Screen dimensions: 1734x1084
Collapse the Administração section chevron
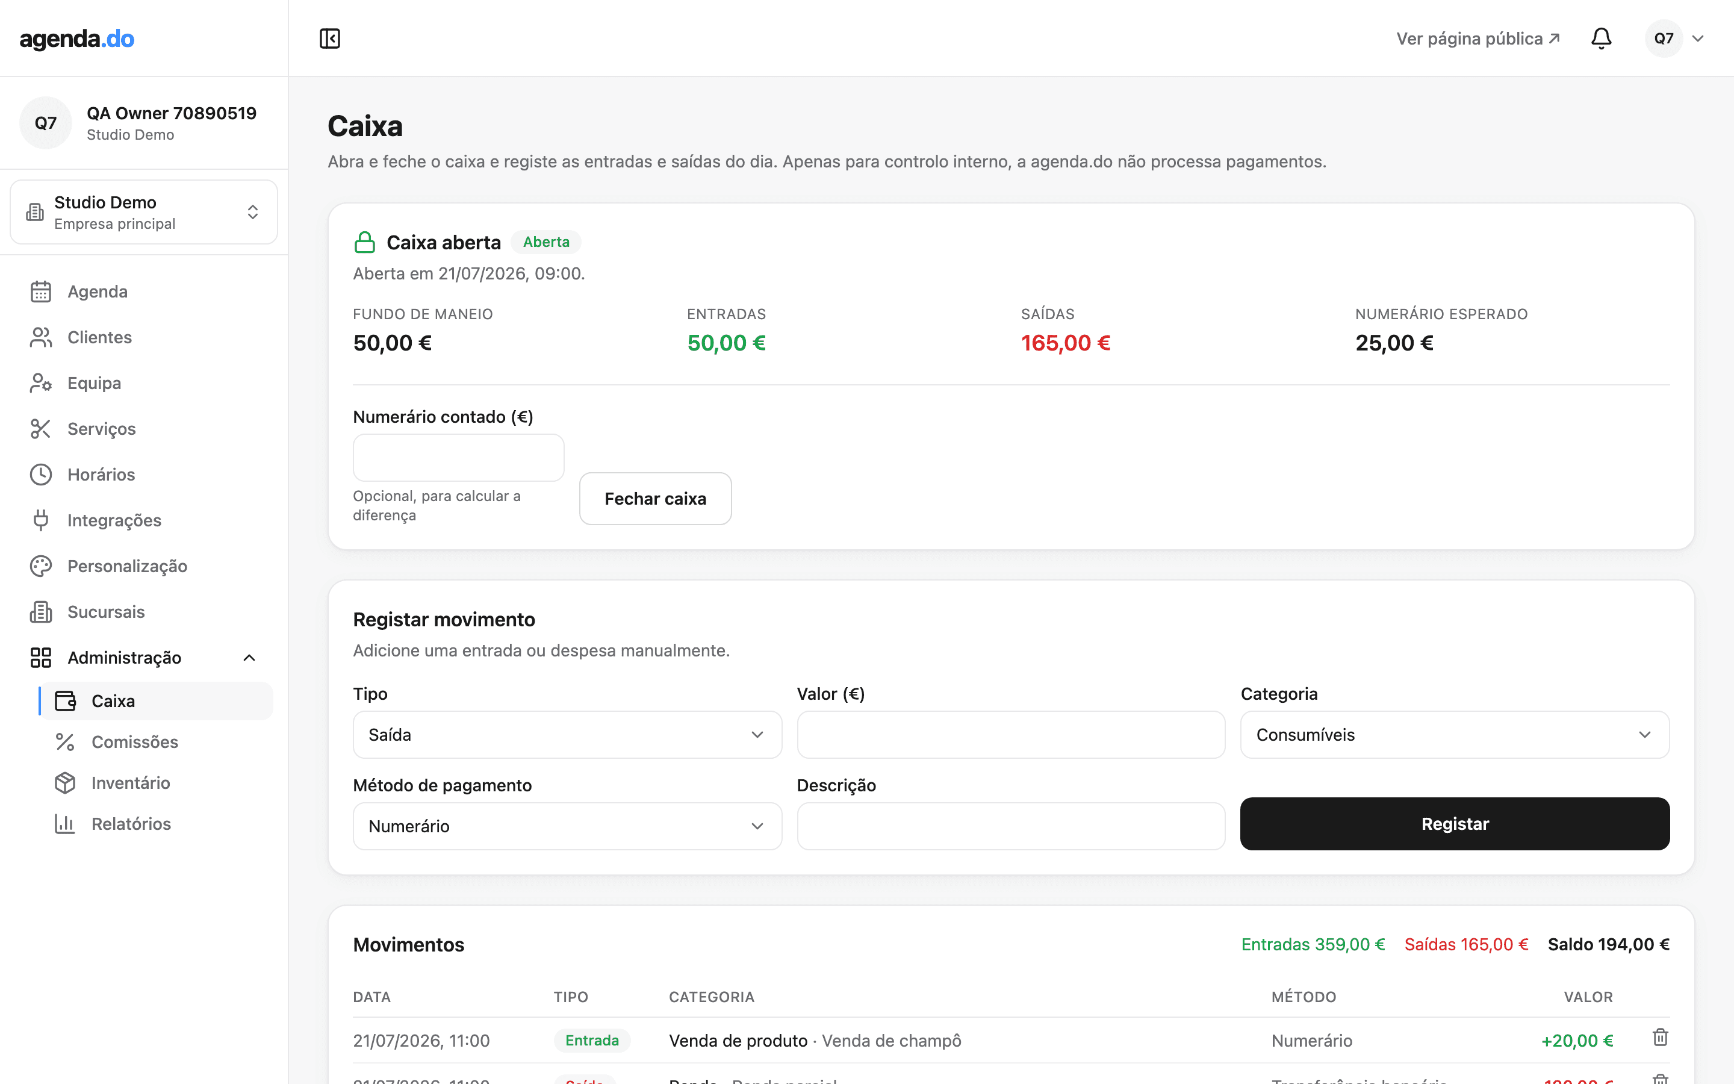click(x=249, y=658)
